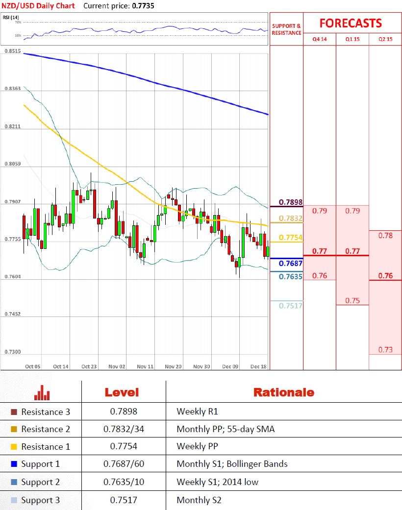The width and height of the screenshot is (402, 510).
Task: Click the Weekly PP rationale
Action: [x=197, y=447]
